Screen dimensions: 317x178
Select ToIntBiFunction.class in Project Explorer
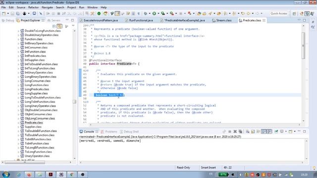(38, 139)
